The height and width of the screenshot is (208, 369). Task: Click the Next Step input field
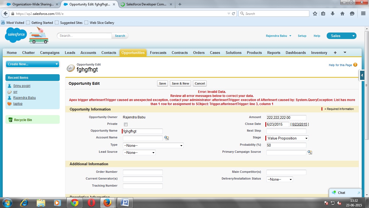coord(286,131)
